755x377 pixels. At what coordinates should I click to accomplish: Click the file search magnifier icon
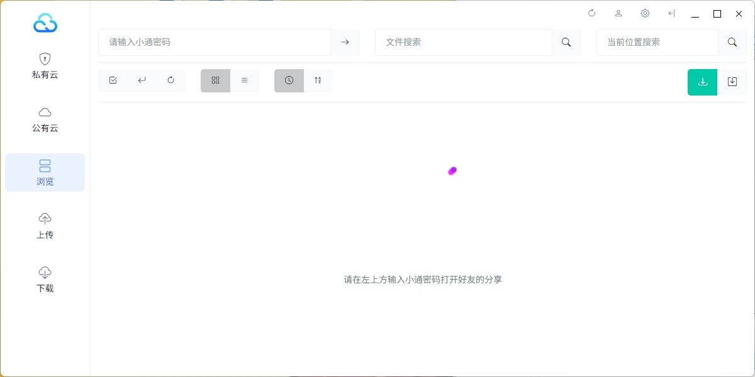pyautogui.click(x=566, y=42)
